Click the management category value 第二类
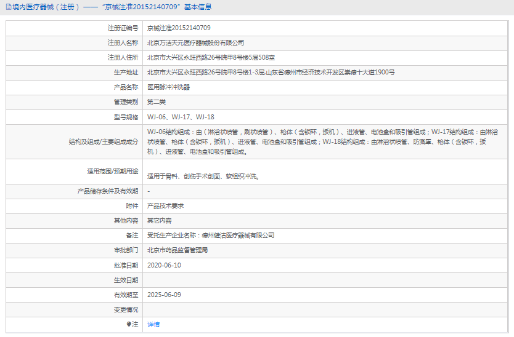The height and width of the screenshot is (337, 514). point(157,102)
